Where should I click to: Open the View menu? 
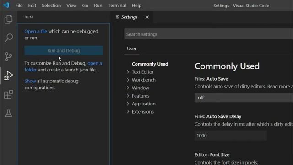(71, 5)
